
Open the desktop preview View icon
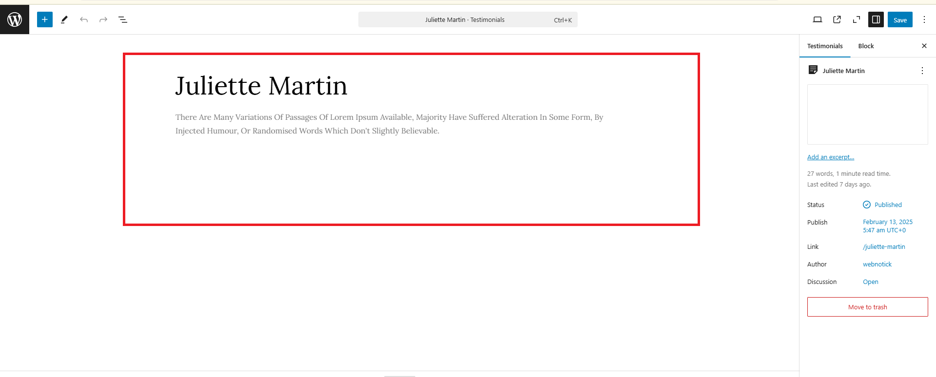pyautogui.click(x=818, y=19)
